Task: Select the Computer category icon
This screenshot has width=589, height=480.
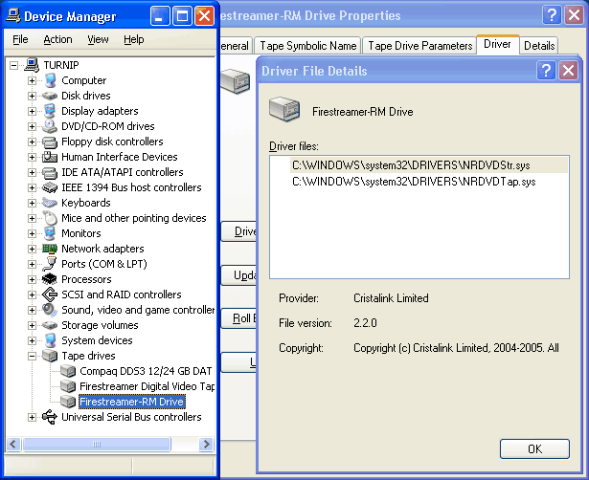Action: point(50,80)
